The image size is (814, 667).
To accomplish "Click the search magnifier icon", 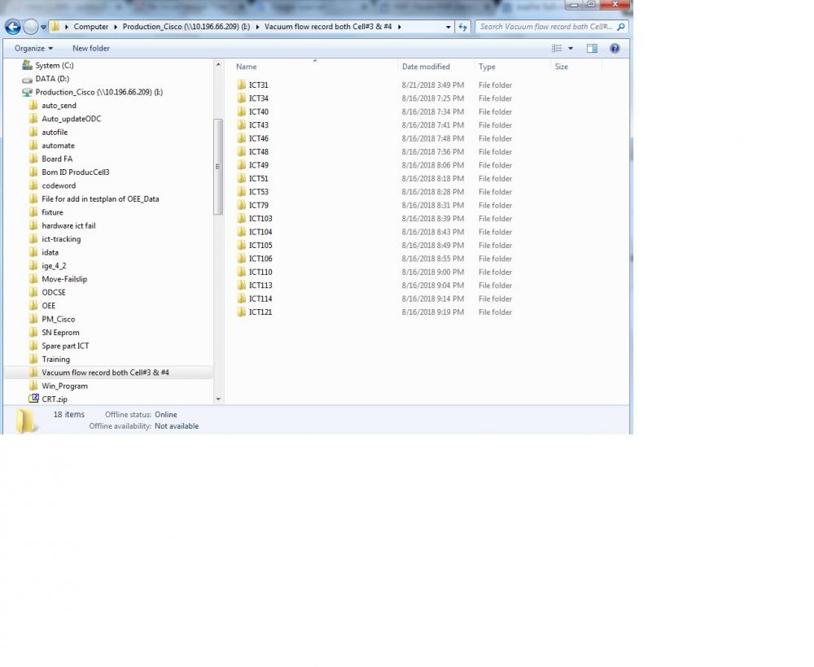I will [621, 27].
